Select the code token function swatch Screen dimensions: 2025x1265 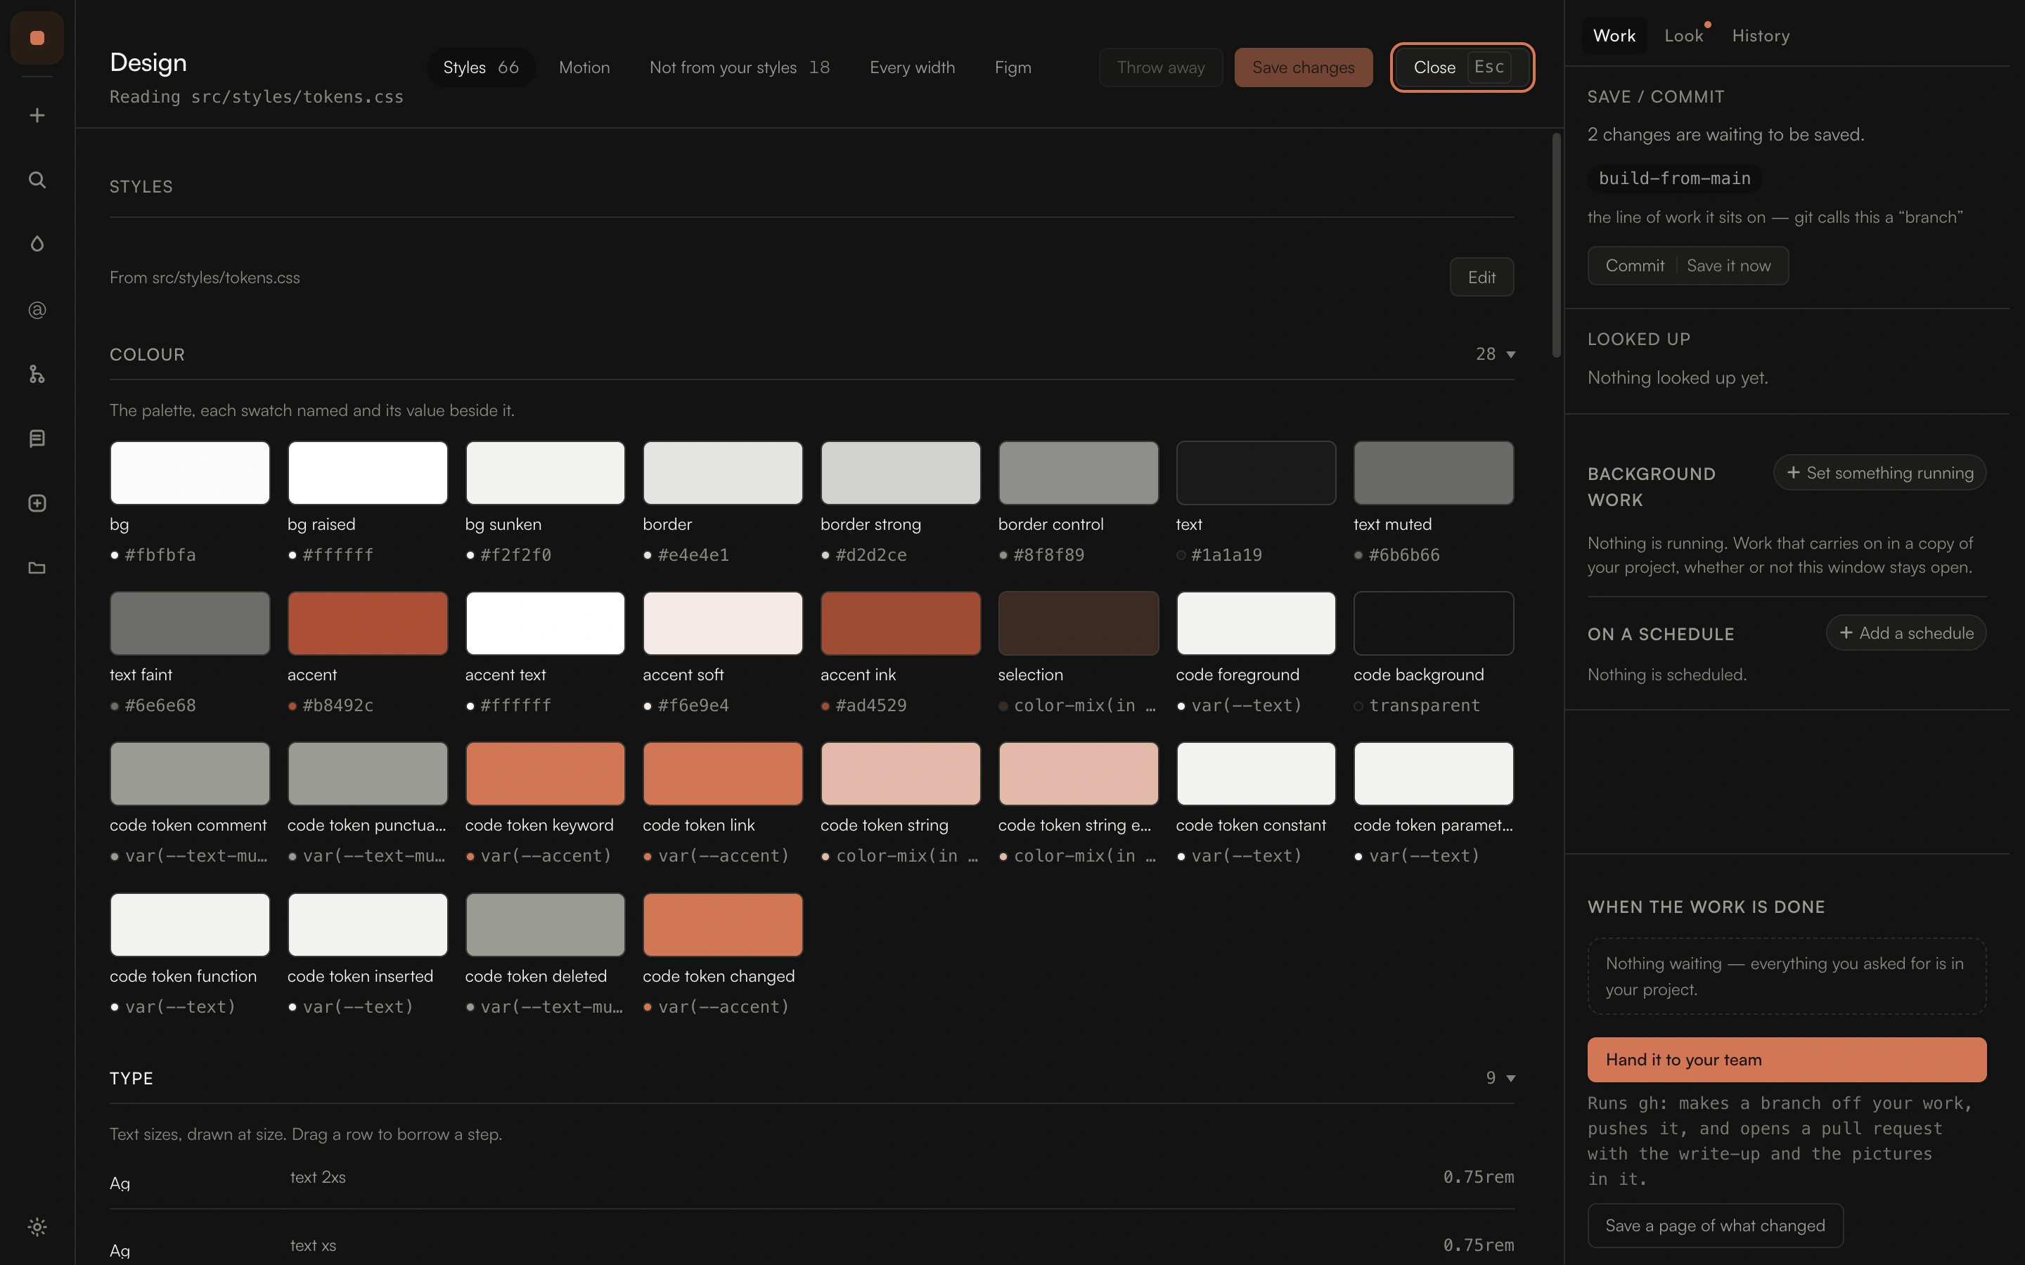(190, 924)
